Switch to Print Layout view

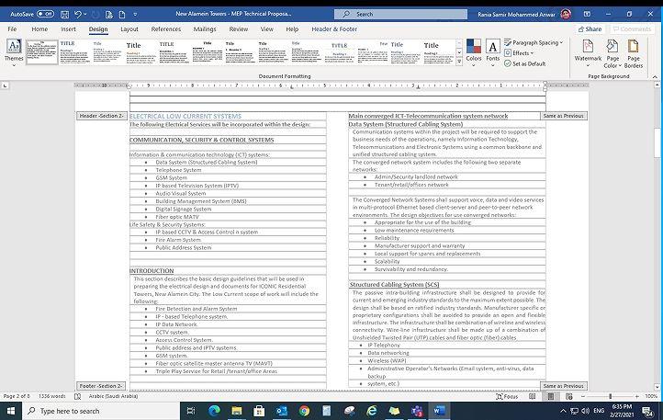click(551, 396)
